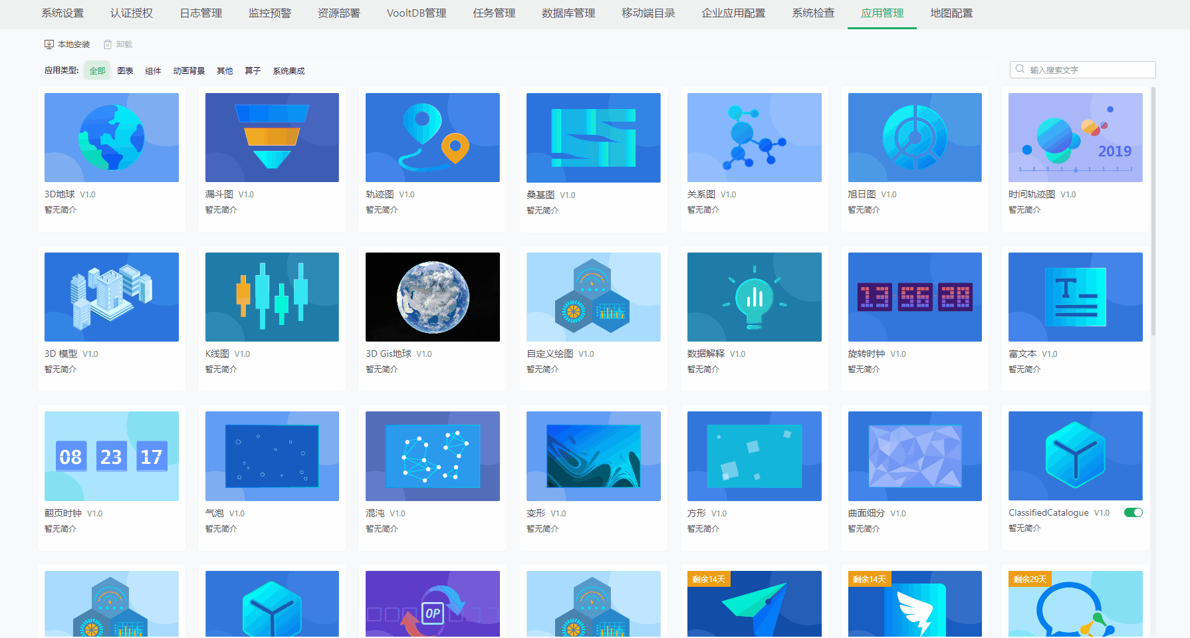The image size is (1190, 638).
Task: Go to 日志管理 section
Action: point(201,13)
